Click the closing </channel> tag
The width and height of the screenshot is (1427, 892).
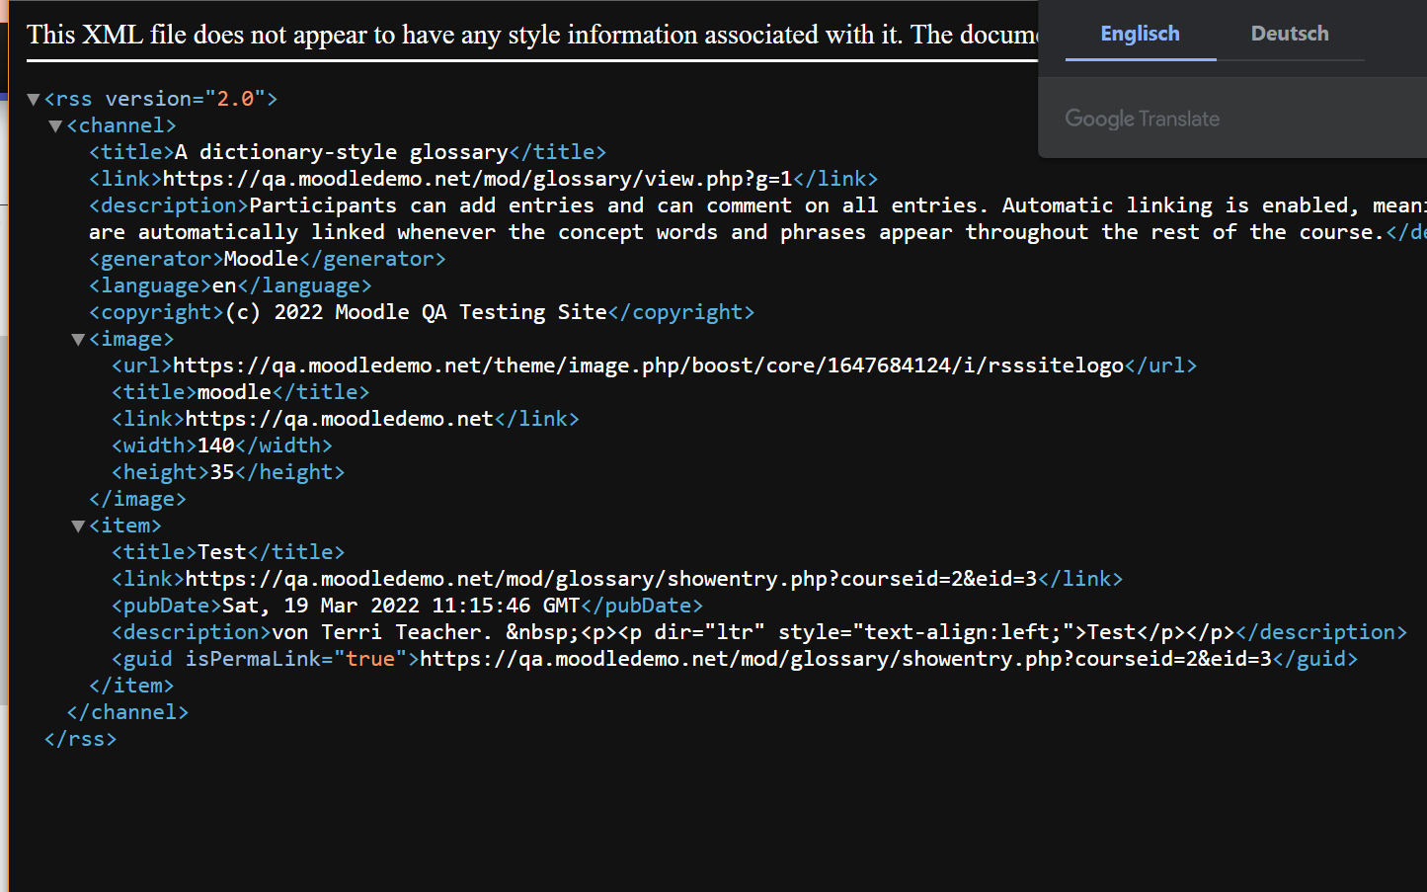coord(127,712)
